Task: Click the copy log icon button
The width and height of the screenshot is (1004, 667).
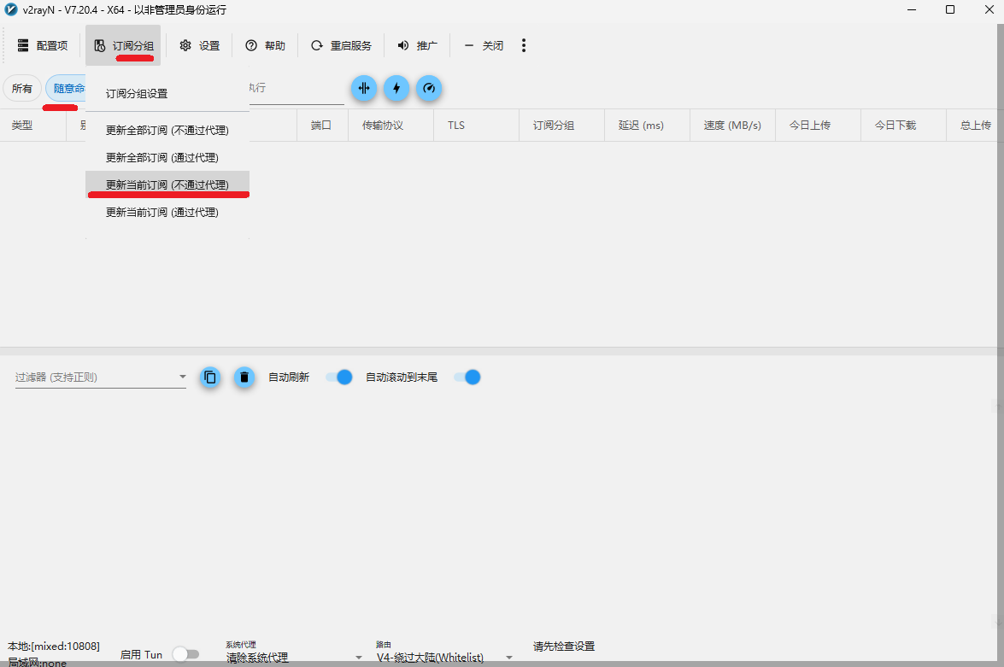Action: click(210, 377)
